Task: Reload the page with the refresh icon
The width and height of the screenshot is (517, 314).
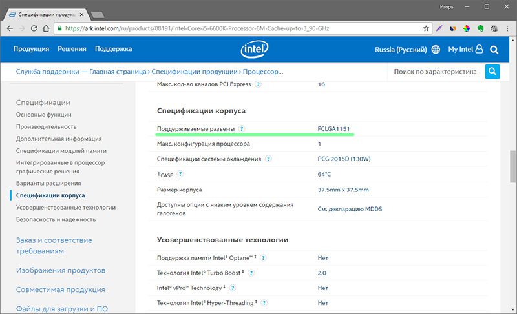Action: pos(34,28)
